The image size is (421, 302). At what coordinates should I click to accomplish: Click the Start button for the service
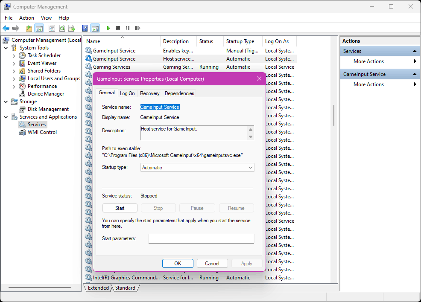point(120,208)
